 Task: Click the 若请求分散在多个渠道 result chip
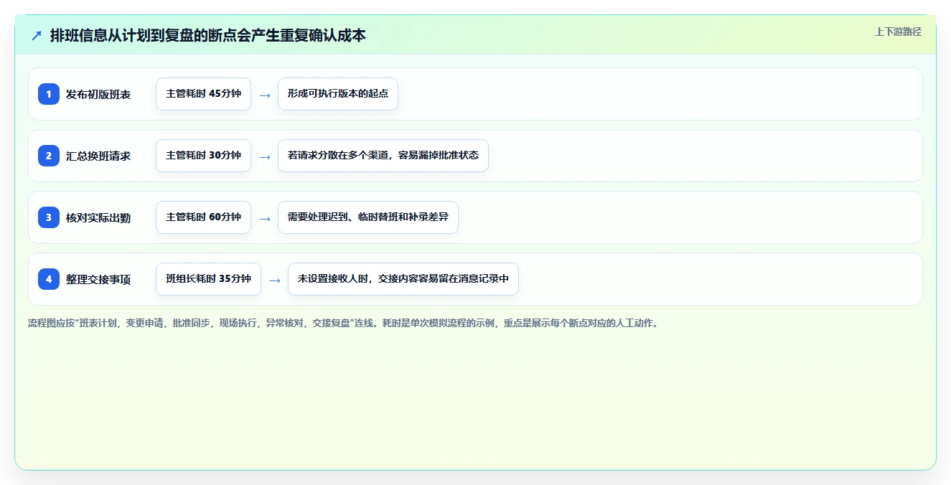coord(383,156)
